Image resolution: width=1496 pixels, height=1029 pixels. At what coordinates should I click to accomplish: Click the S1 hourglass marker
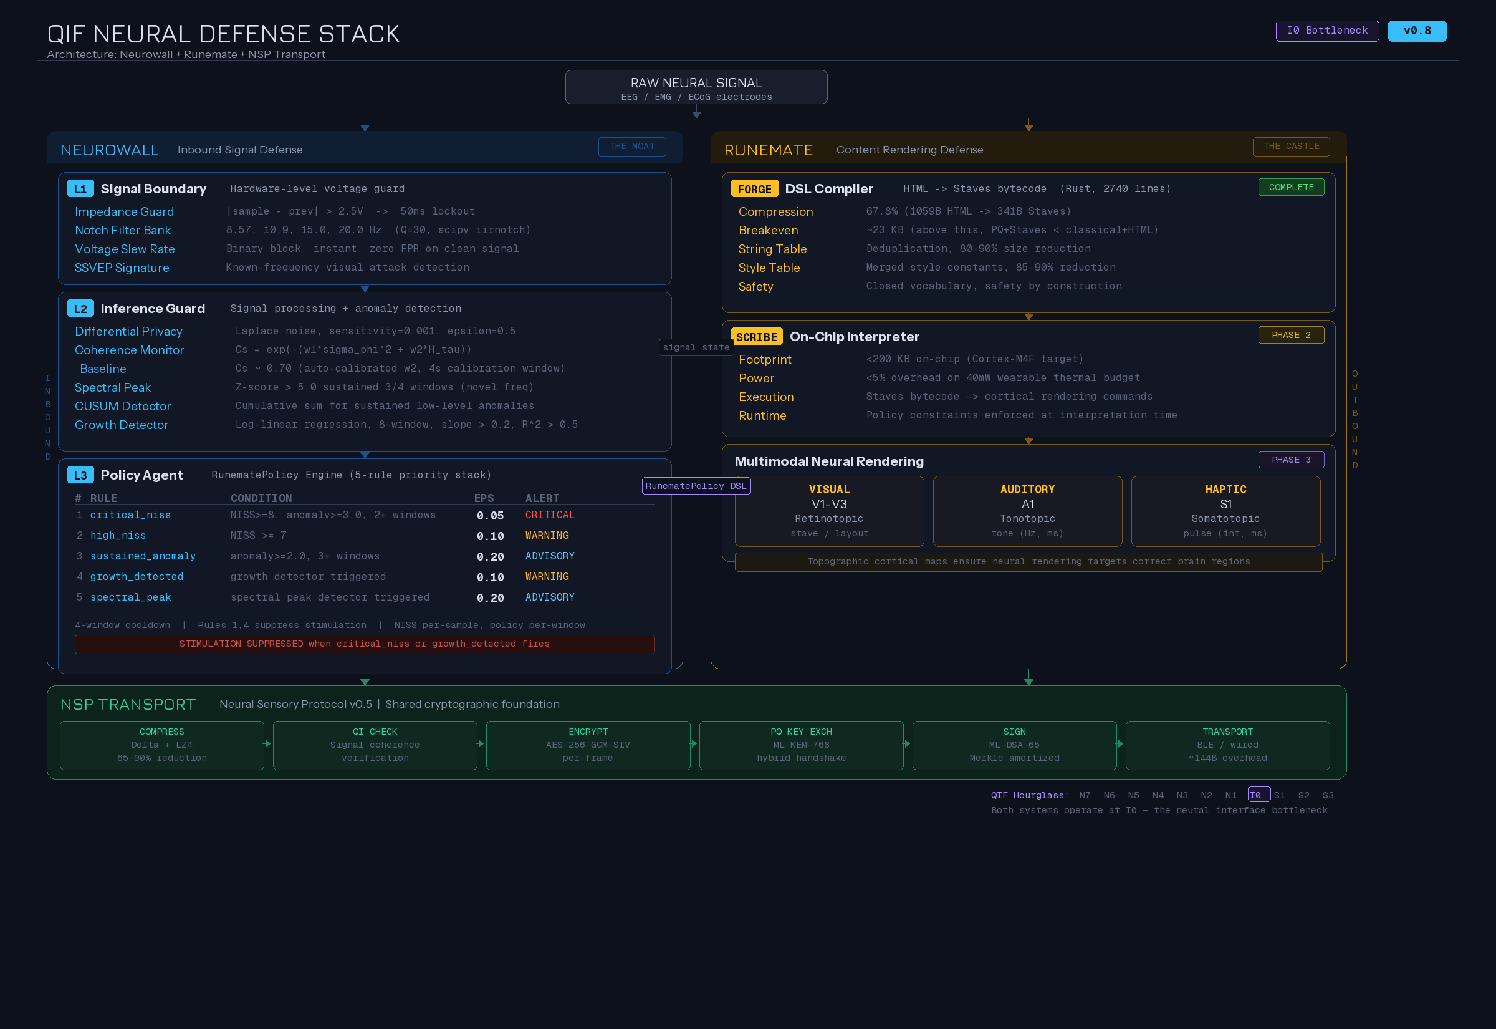[1280, 796]
